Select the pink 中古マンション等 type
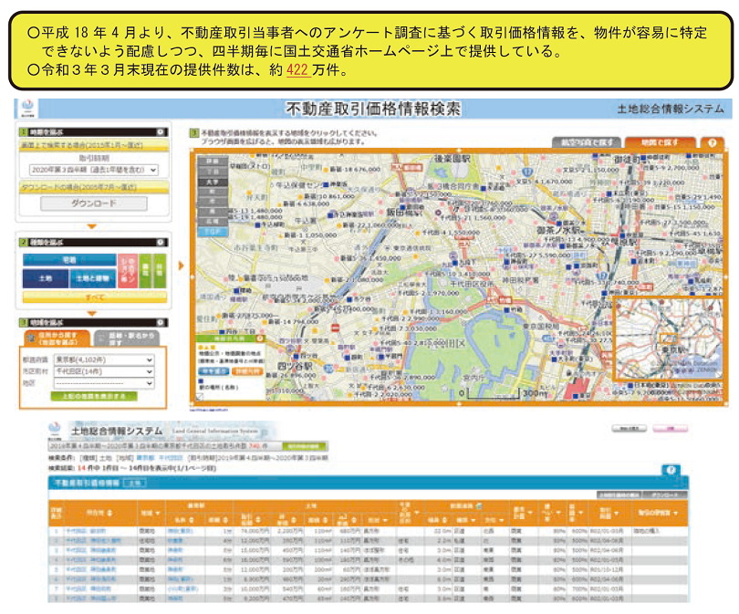Image resolution: width=739 pixels, height=614 pixels. pyautogui.click(x=128, y=271)
